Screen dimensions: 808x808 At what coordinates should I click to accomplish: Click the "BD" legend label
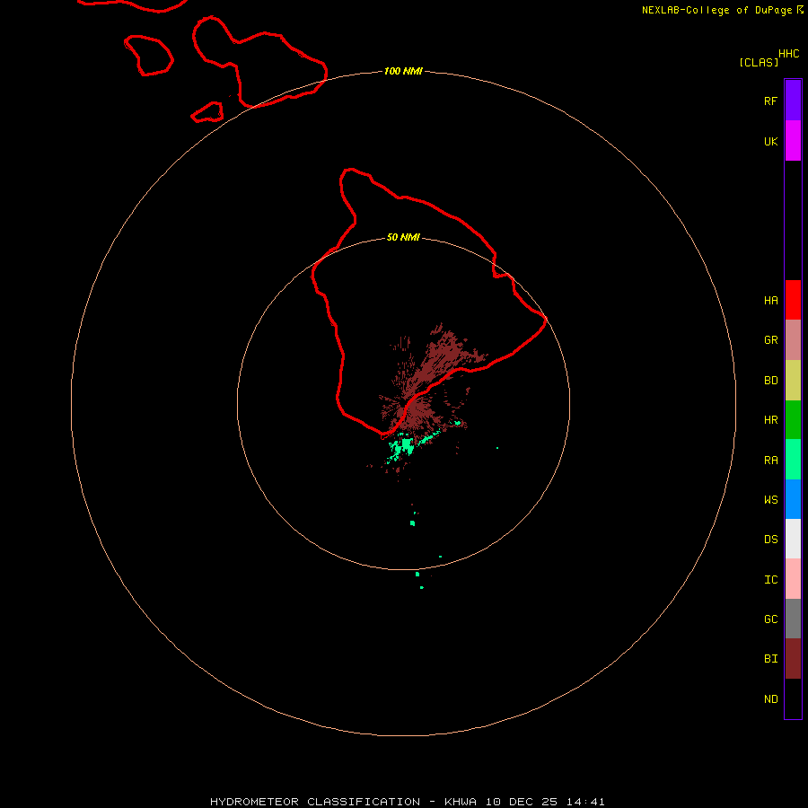coord(770,381)
